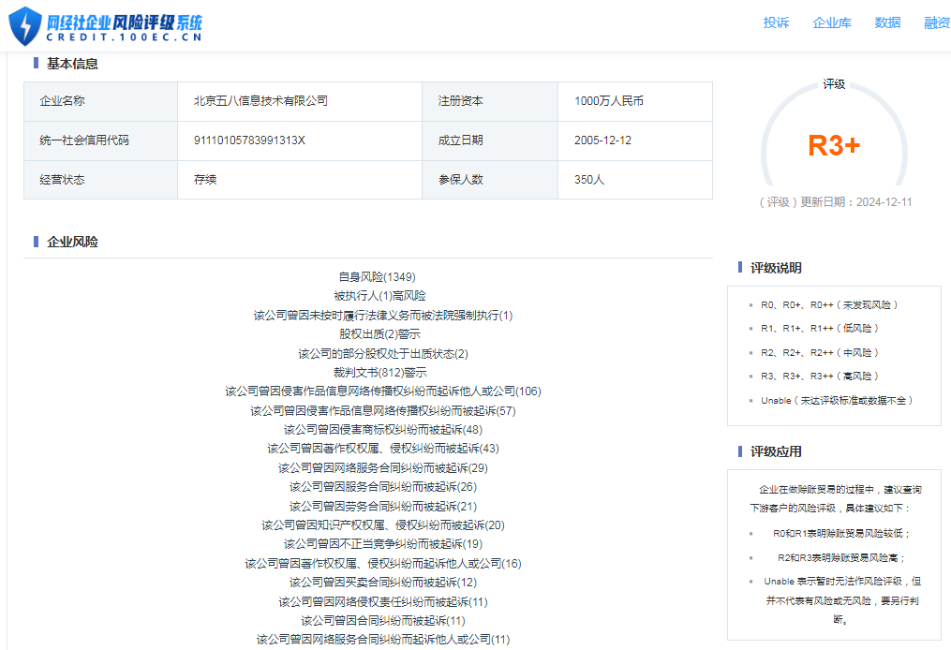Viewport: 951px width, 650px height.
Task: Click the trademark infringement lawsuits (48) entry
Action: pyautogui.click(x=382, y=430)
